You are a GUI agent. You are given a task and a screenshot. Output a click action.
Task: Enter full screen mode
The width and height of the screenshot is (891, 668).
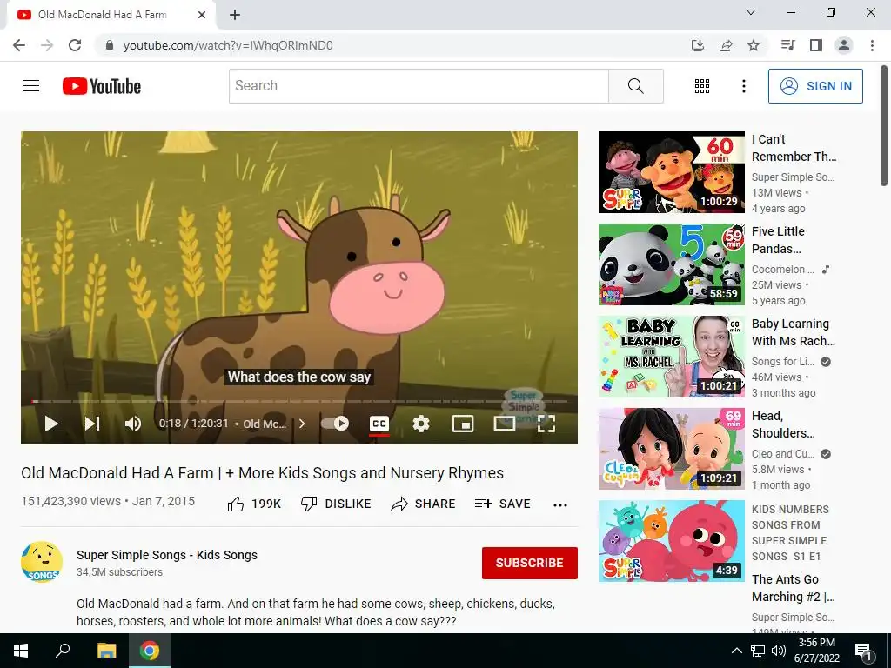(x=546, y=424)
